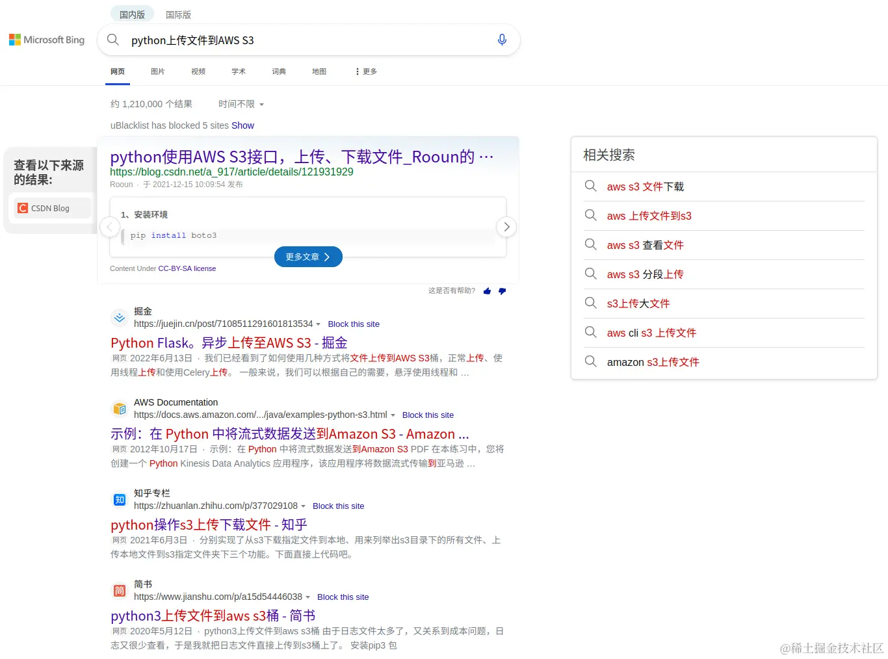Image resolution: width=888 pixels, height=659 pixels.
Task: Click the thumbs up feedback icon
Action: click(487, 291)
